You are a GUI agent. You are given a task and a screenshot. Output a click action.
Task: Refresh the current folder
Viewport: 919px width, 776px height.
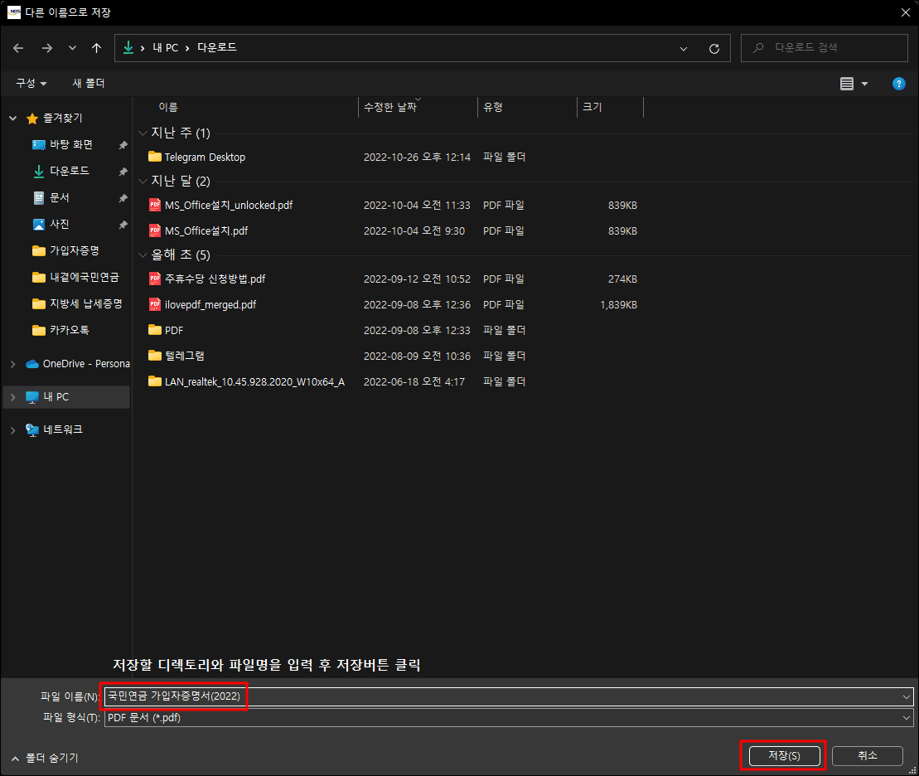[x=713, y=49]
